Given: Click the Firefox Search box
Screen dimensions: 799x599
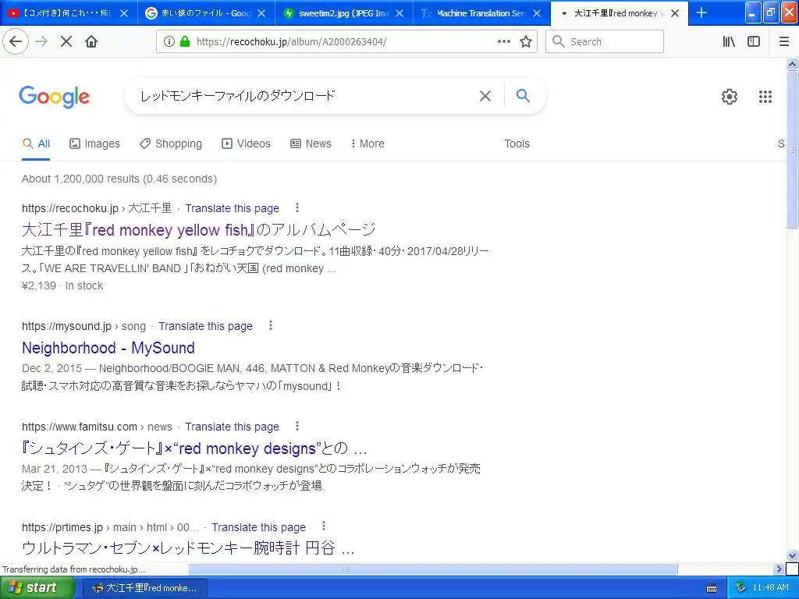Looking at the screenshot, I should [605, 41].
